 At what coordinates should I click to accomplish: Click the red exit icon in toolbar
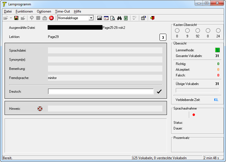click(152, 18)
